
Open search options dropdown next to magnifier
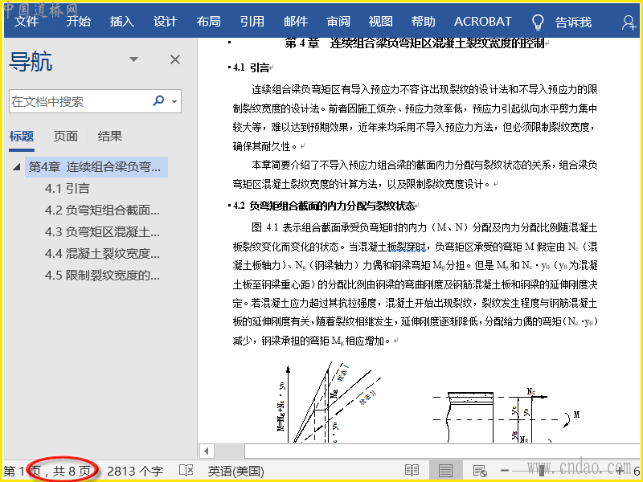click(x=174, y=102)
